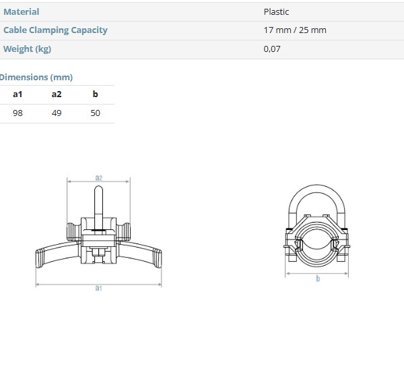The image size is (404, 371).
Task: Click the b column header
Action: tap(95, 94)
